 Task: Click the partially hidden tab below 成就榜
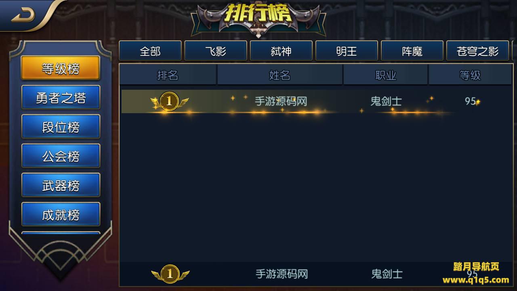point(61,233)
